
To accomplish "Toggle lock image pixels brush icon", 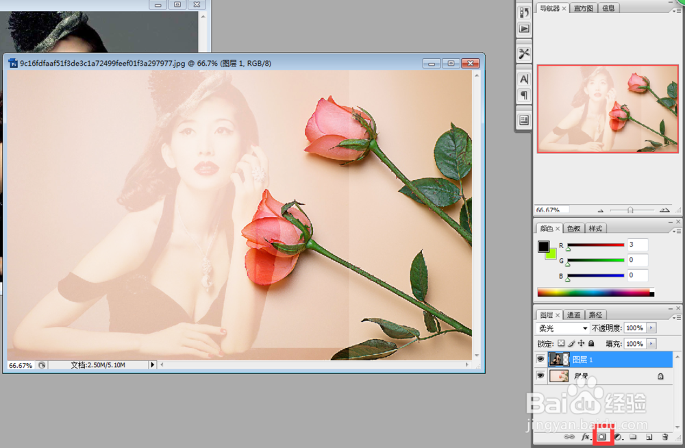I will 571,344.
